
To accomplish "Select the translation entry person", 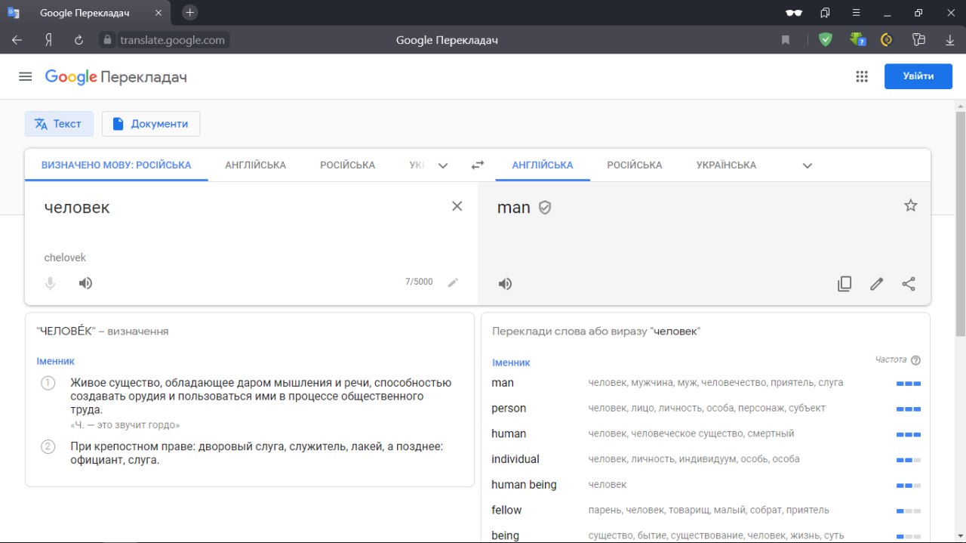I will 509,409.
